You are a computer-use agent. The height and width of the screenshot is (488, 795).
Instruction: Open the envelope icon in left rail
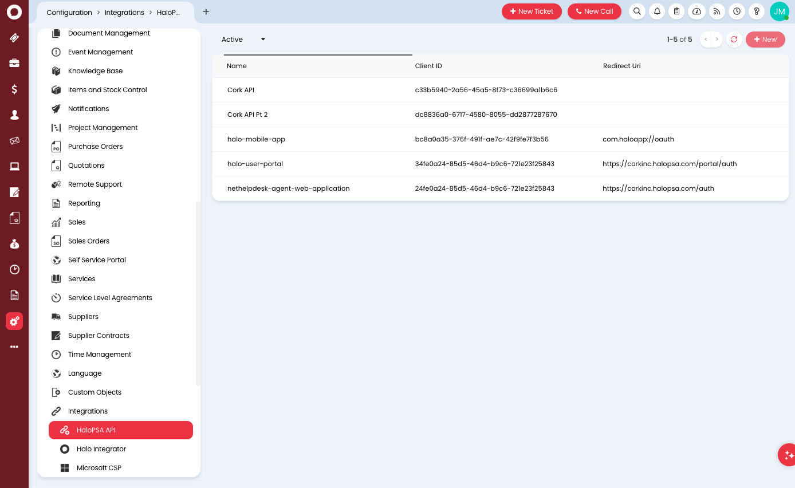tap(14, 140)
